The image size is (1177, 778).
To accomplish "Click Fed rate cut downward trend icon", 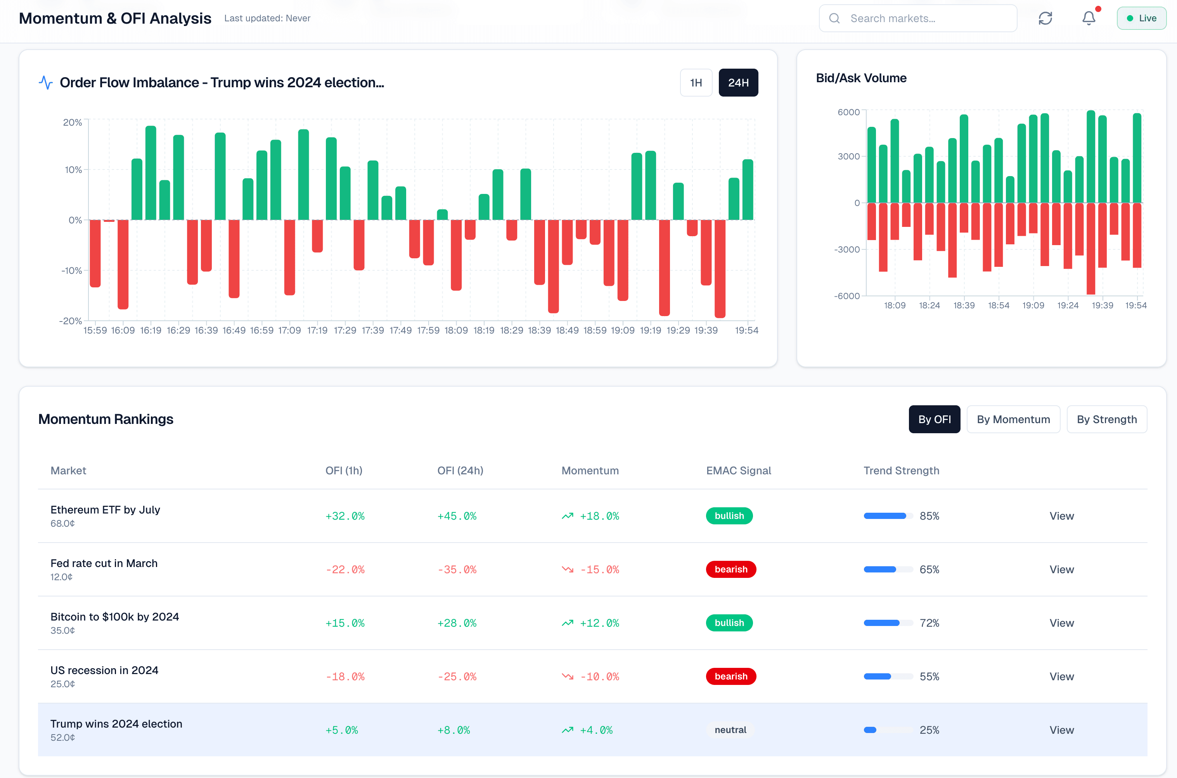I will (x=567, y=570).
